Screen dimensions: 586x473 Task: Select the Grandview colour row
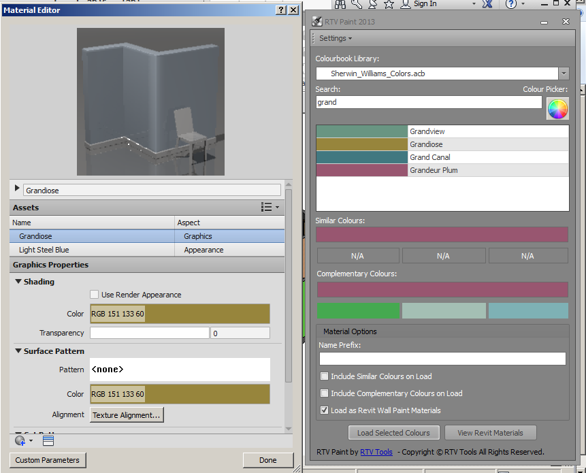point(442,131)
